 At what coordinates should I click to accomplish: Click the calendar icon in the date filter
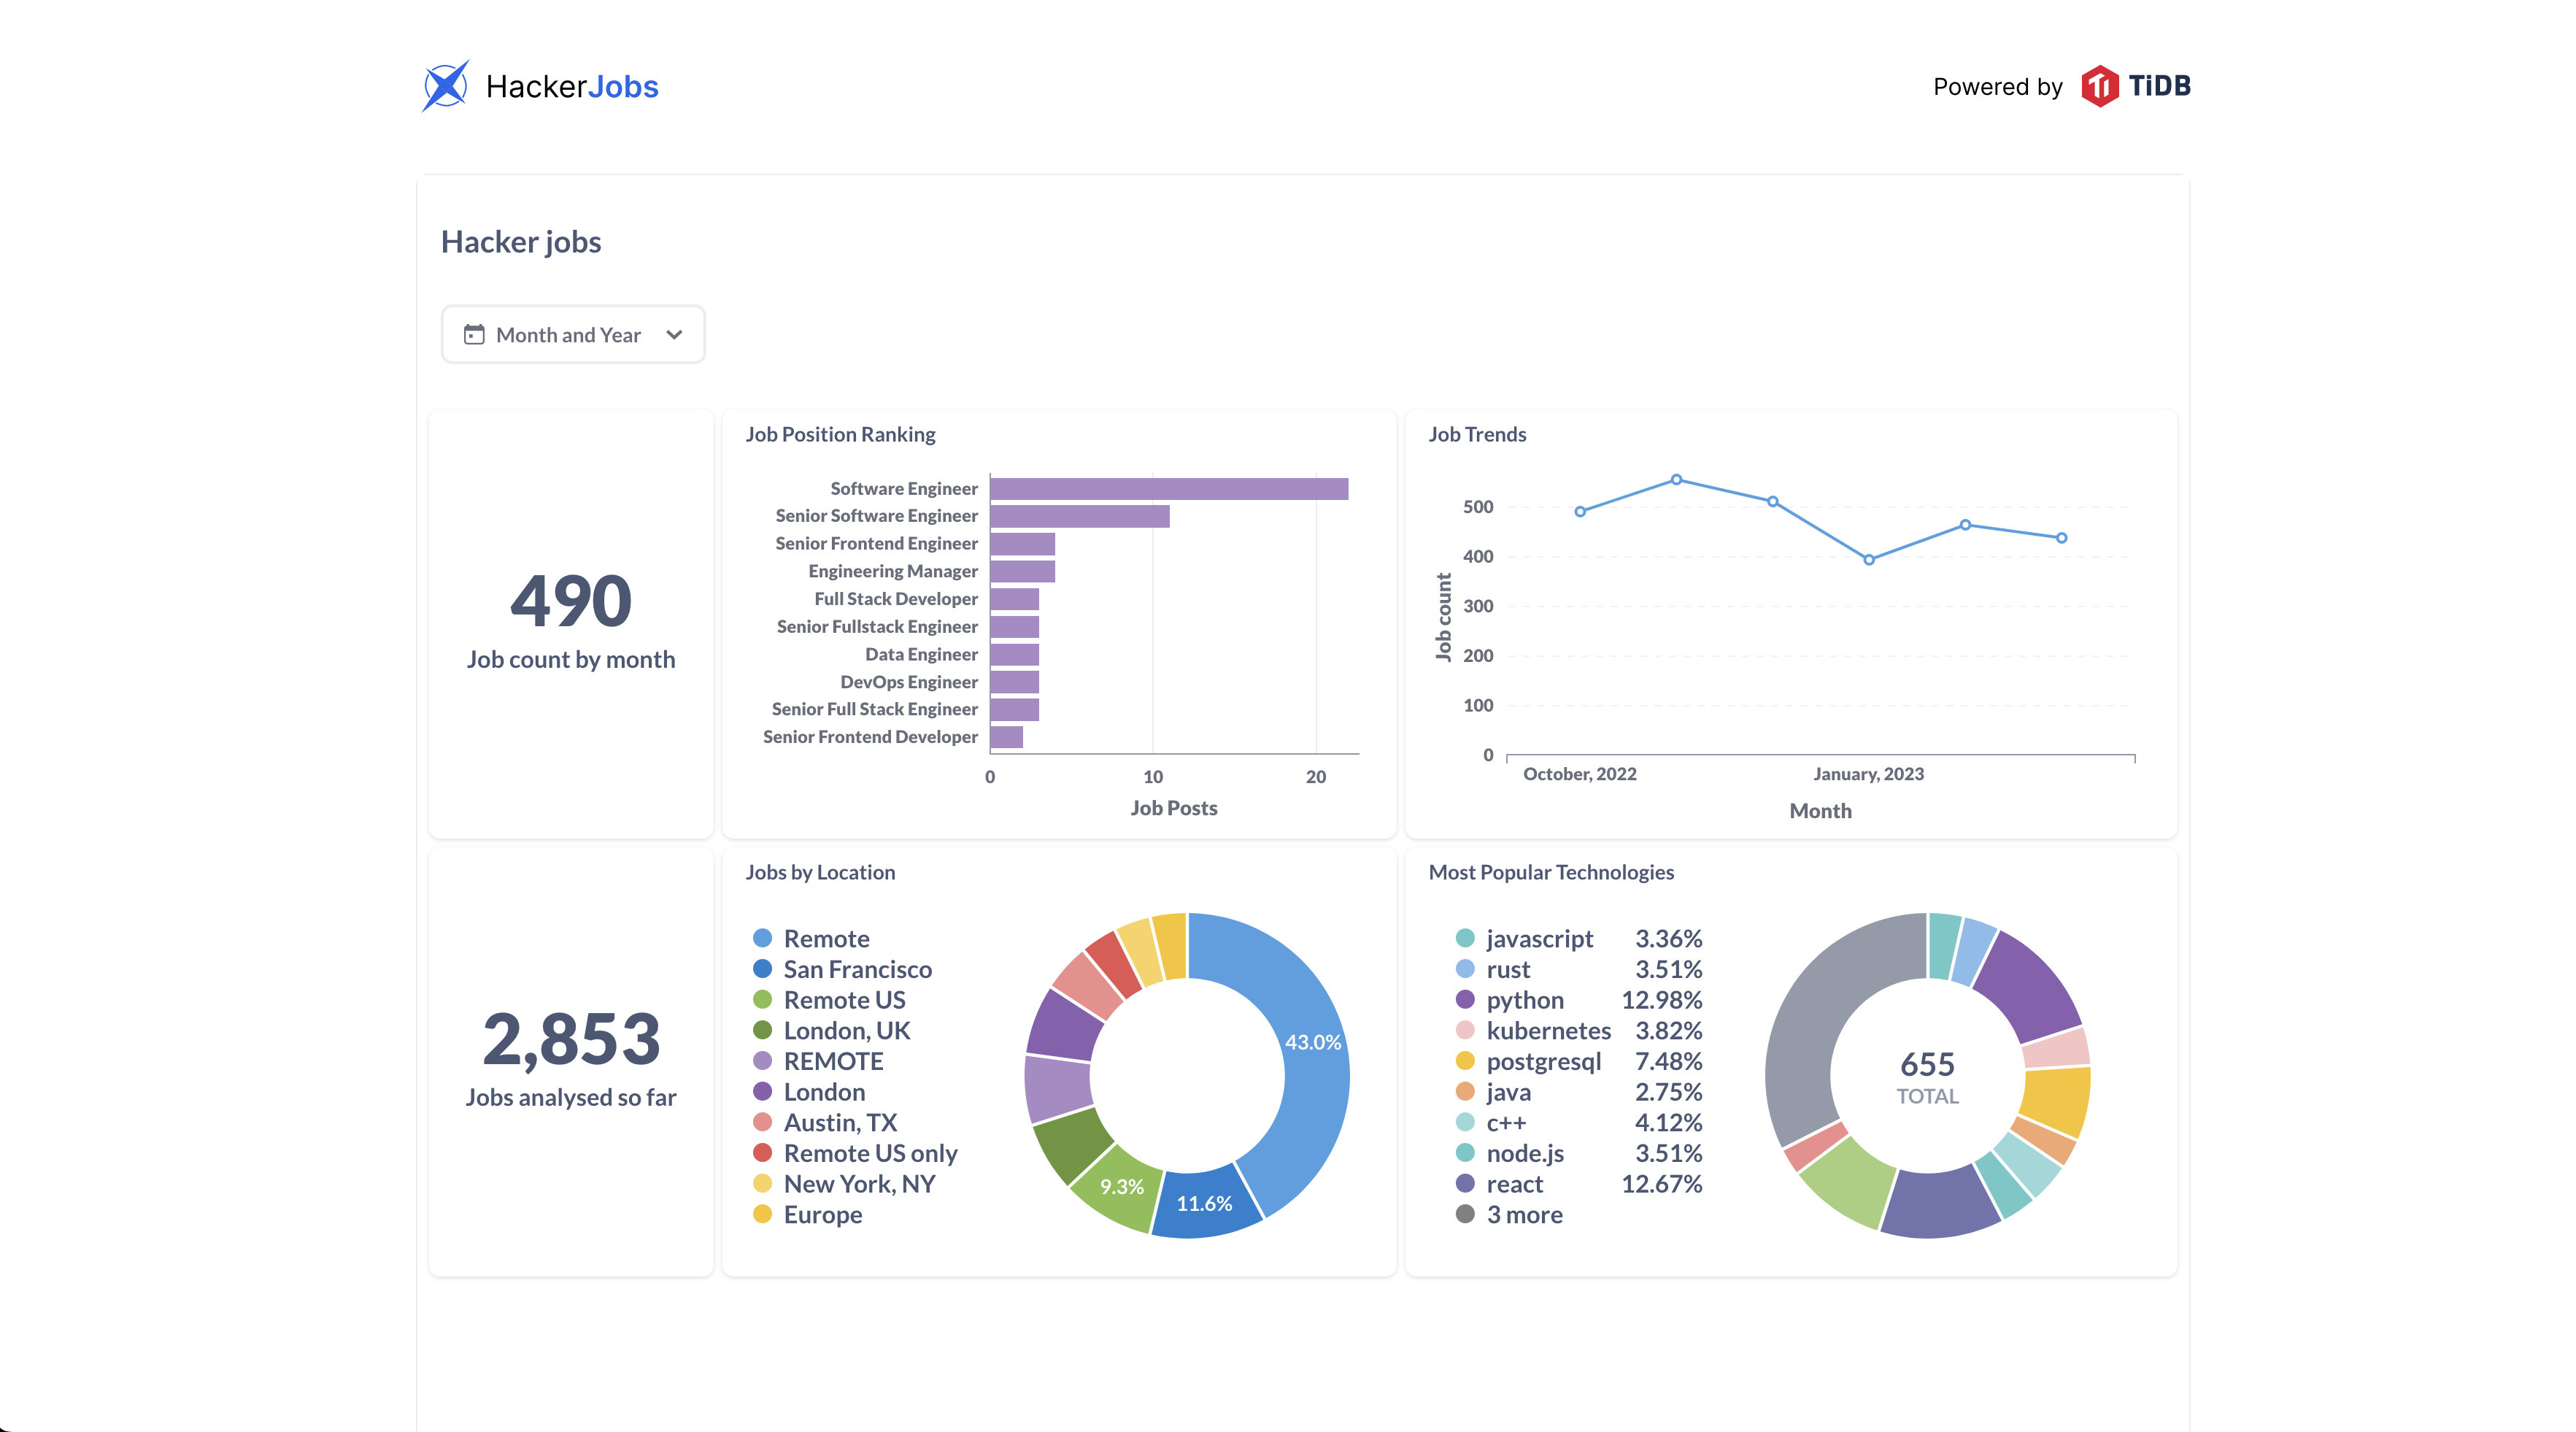pyautogui.click(x=474, y=335)
